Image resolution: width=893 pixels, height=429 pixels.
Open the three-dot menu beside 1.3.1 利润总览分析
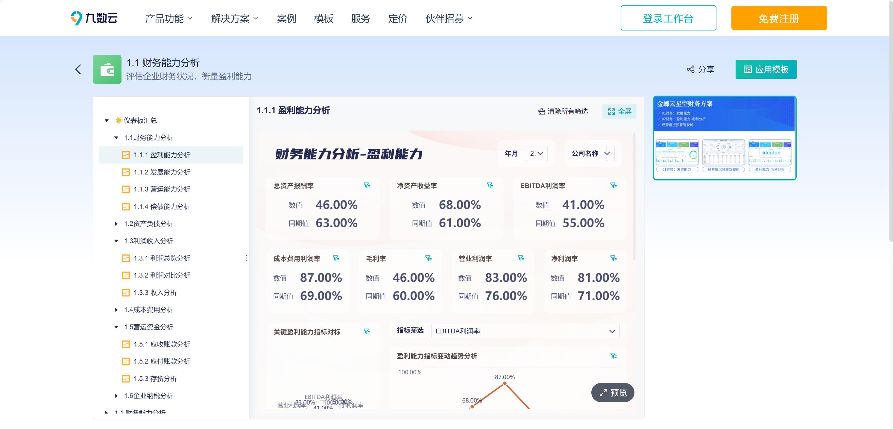pyautogui.click(x=246, y=258)
